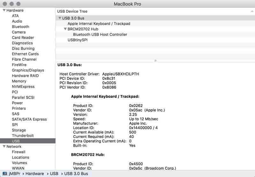Click the collapse chevron beside USB Device Tree

(x=252, y=12)
